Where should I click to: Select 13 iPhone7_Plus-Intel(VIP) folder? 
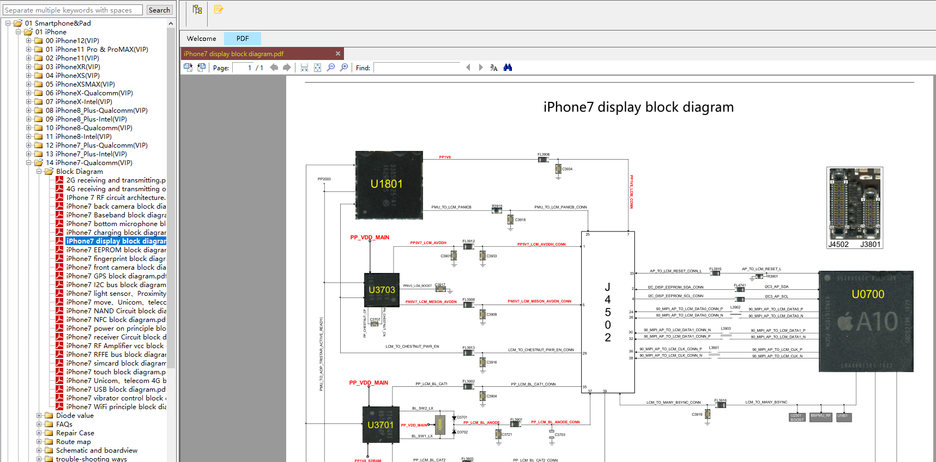tap(86, 154)
